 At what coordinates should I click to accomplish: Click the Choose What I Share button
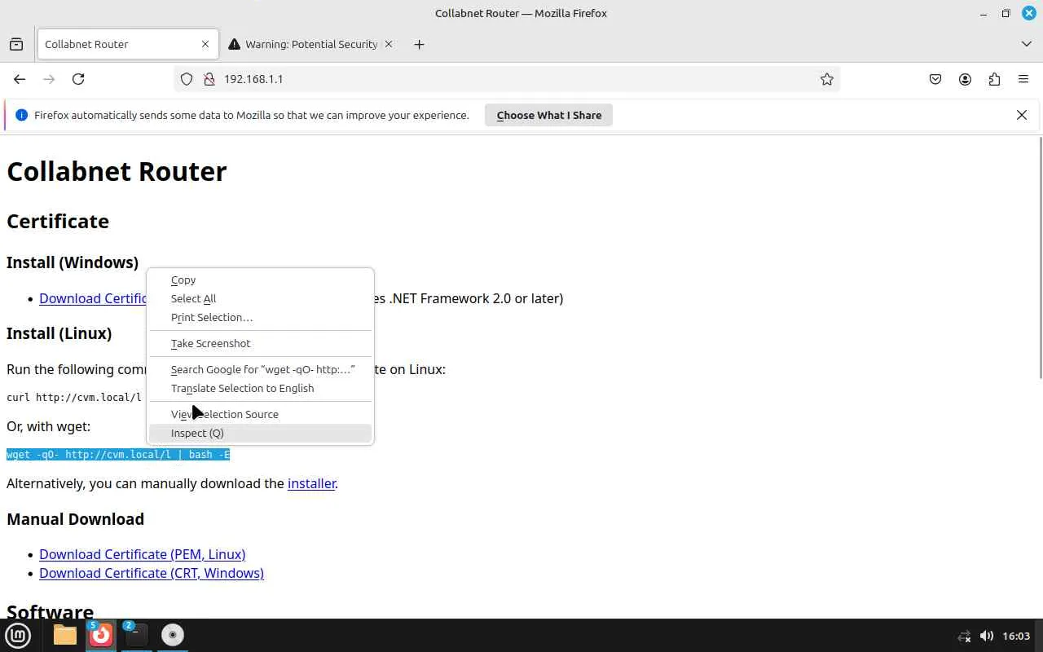tap(549, 115)
